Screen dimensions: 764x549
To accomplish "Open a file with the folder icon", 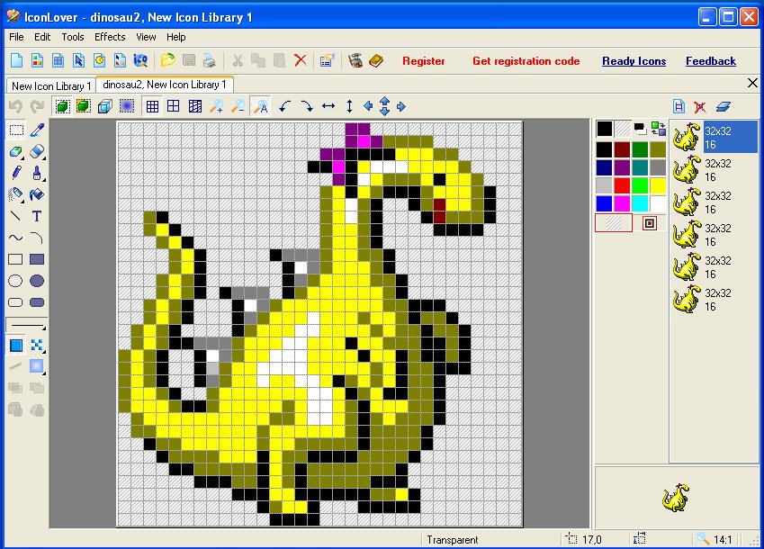I will [x=167, y=60].
